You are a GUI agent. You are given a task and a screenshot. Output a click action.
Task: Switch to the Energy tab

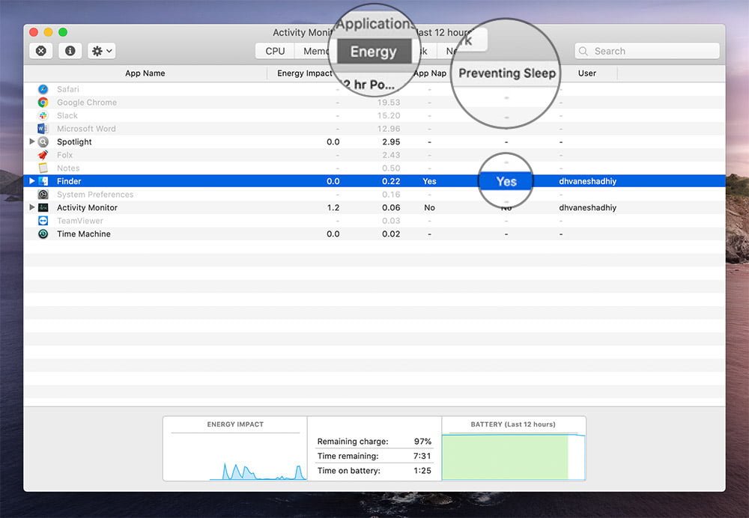tap(373, 52)
